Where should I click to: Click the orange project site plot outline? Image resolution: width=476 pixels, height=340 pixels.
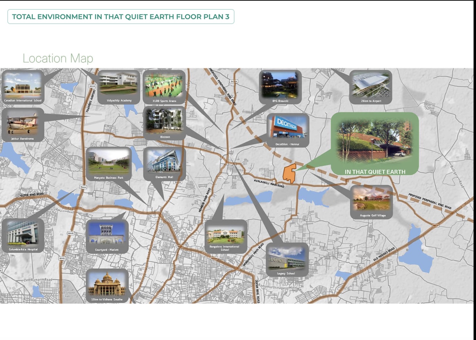pos(290,172)
